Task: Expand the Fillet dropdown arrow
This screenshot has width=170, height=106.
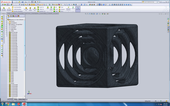Action: click(x=48, y=12)
